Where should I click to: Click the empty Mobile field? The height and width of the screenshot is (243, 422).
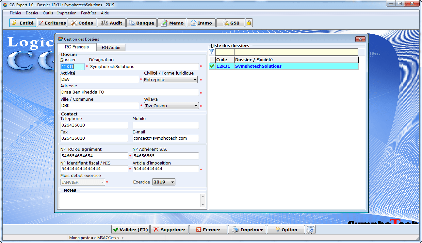(x=166, y=125)
